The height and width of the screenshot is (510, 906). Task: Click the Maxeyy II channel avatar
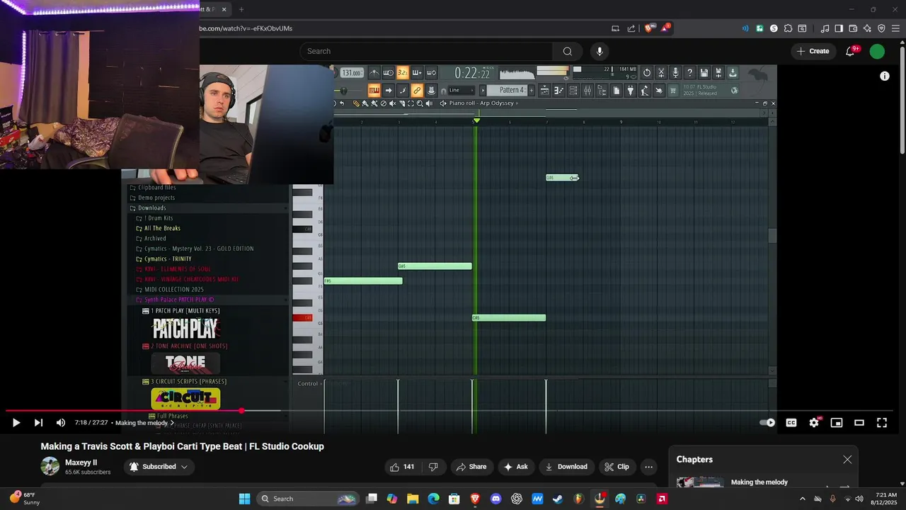50,466
